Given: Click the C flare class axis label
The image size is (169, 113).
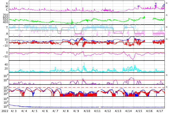Looking at the screenshot, I should point(7,10).
